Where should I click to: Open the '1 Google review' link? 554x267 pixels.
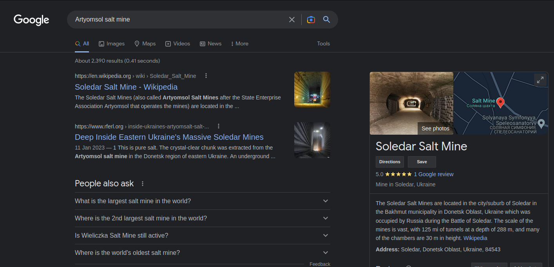click(x=434, y=174)
